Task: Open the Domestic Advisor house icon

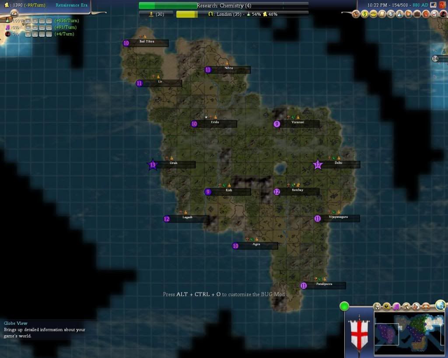Action: (356, 14)
